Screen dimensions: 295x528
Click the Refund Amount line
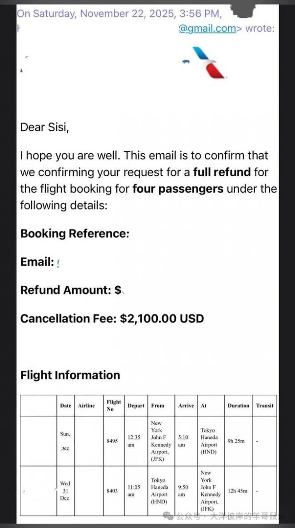point(71,290)
